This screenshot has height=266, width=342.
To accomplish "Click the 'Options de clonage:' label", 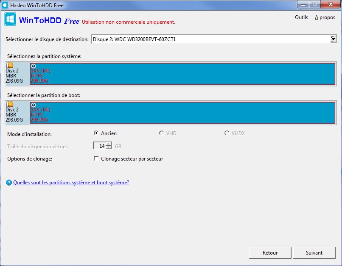I will coord(30,159).
